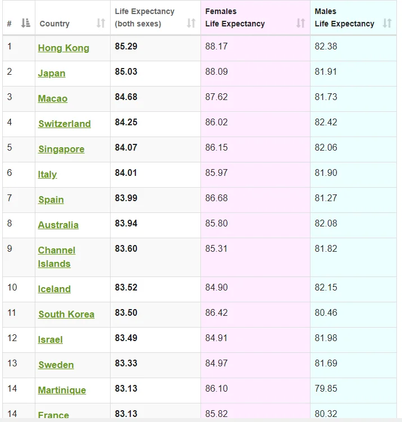Open the Japan country link
Viewport: 402px width, 422px height.
52,73
